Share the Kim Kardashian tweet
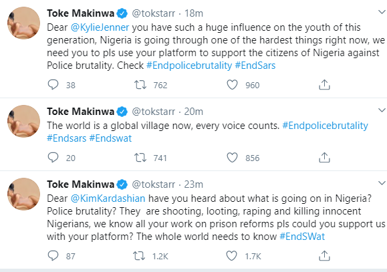The image size is (387, 272). 324,256
